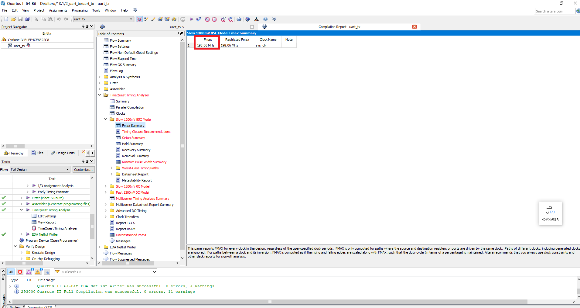Image resolution: width=580 pixels, height=308 pixels.
Task: Collapse the Slow 1200mV 85C Model folder
Action: click(x=106, y=119)
